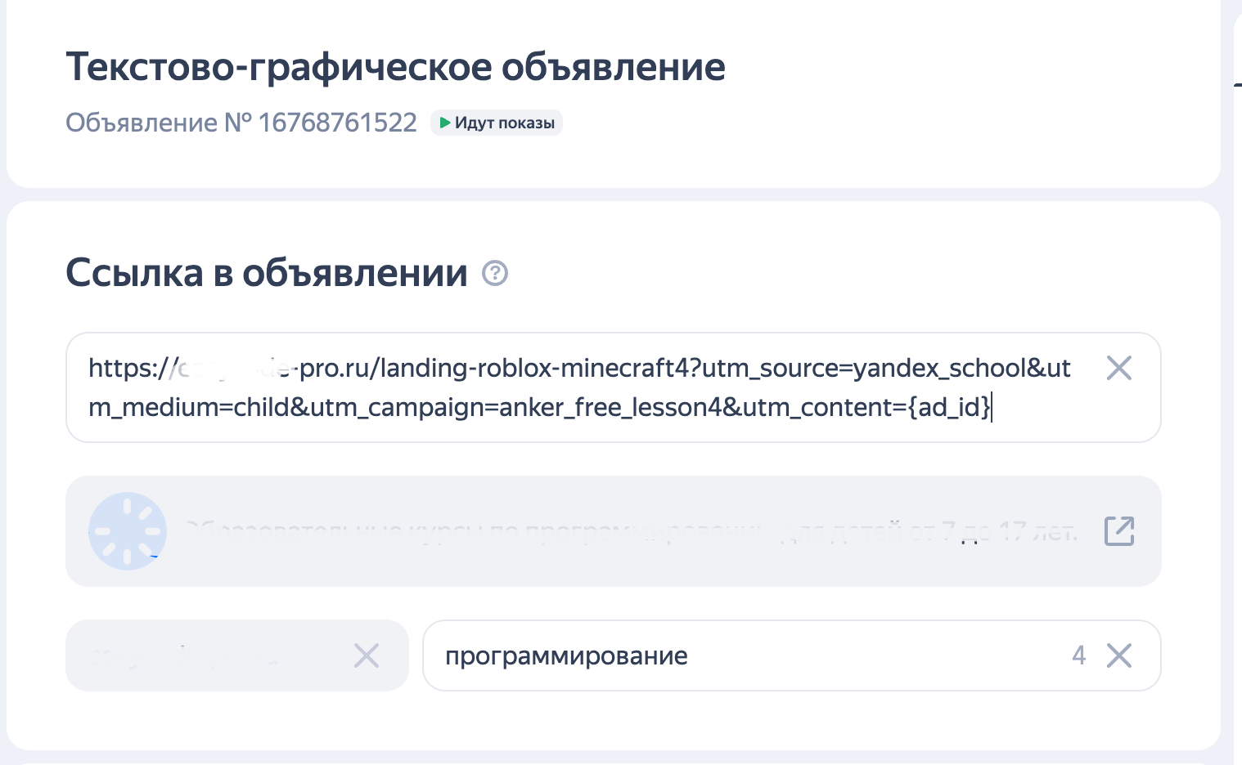This screenshot has height=765, width=1242.
Task: Click the faded link preview description text
Action: coord(630,531)
